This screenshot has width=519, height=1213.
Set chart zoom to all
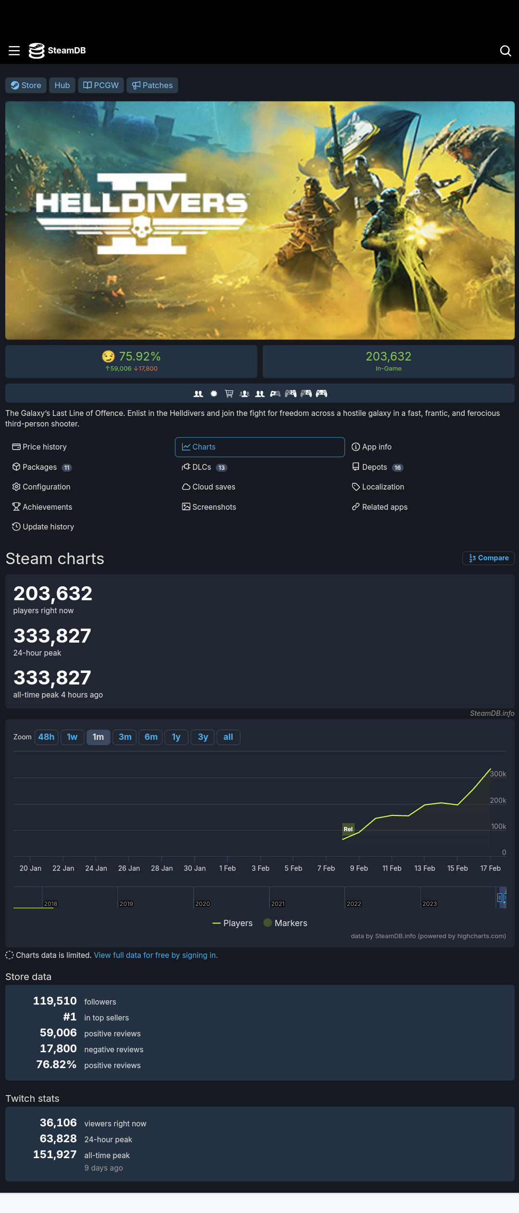pyautogui.click(x=228, y=737)
